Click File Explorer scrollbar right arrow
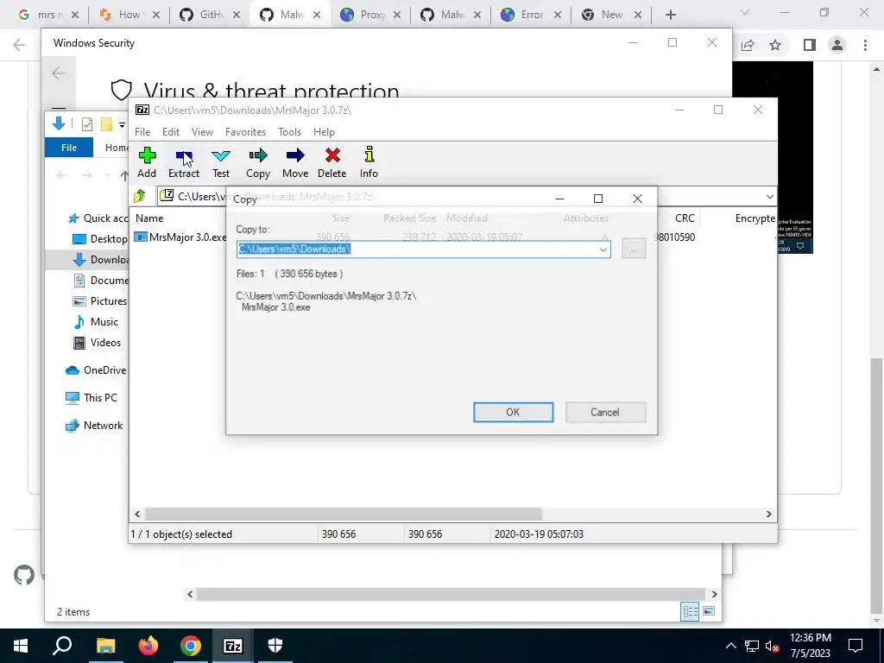 tap(714, 594)
